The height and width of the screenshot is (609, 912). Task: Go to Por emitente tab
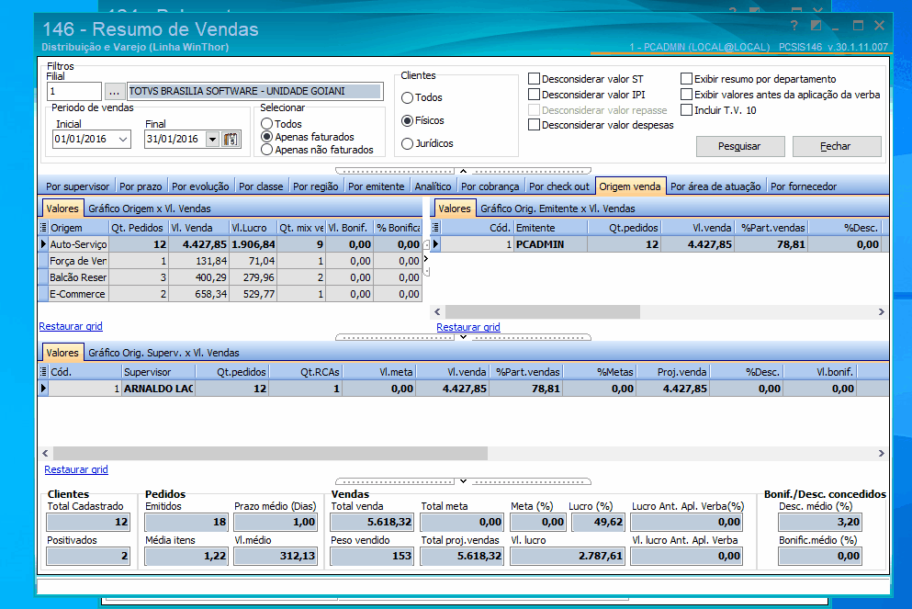click(x=377, y=186)
